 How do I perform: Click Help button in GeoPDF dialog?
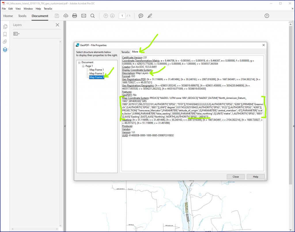(x=256, y=177)
